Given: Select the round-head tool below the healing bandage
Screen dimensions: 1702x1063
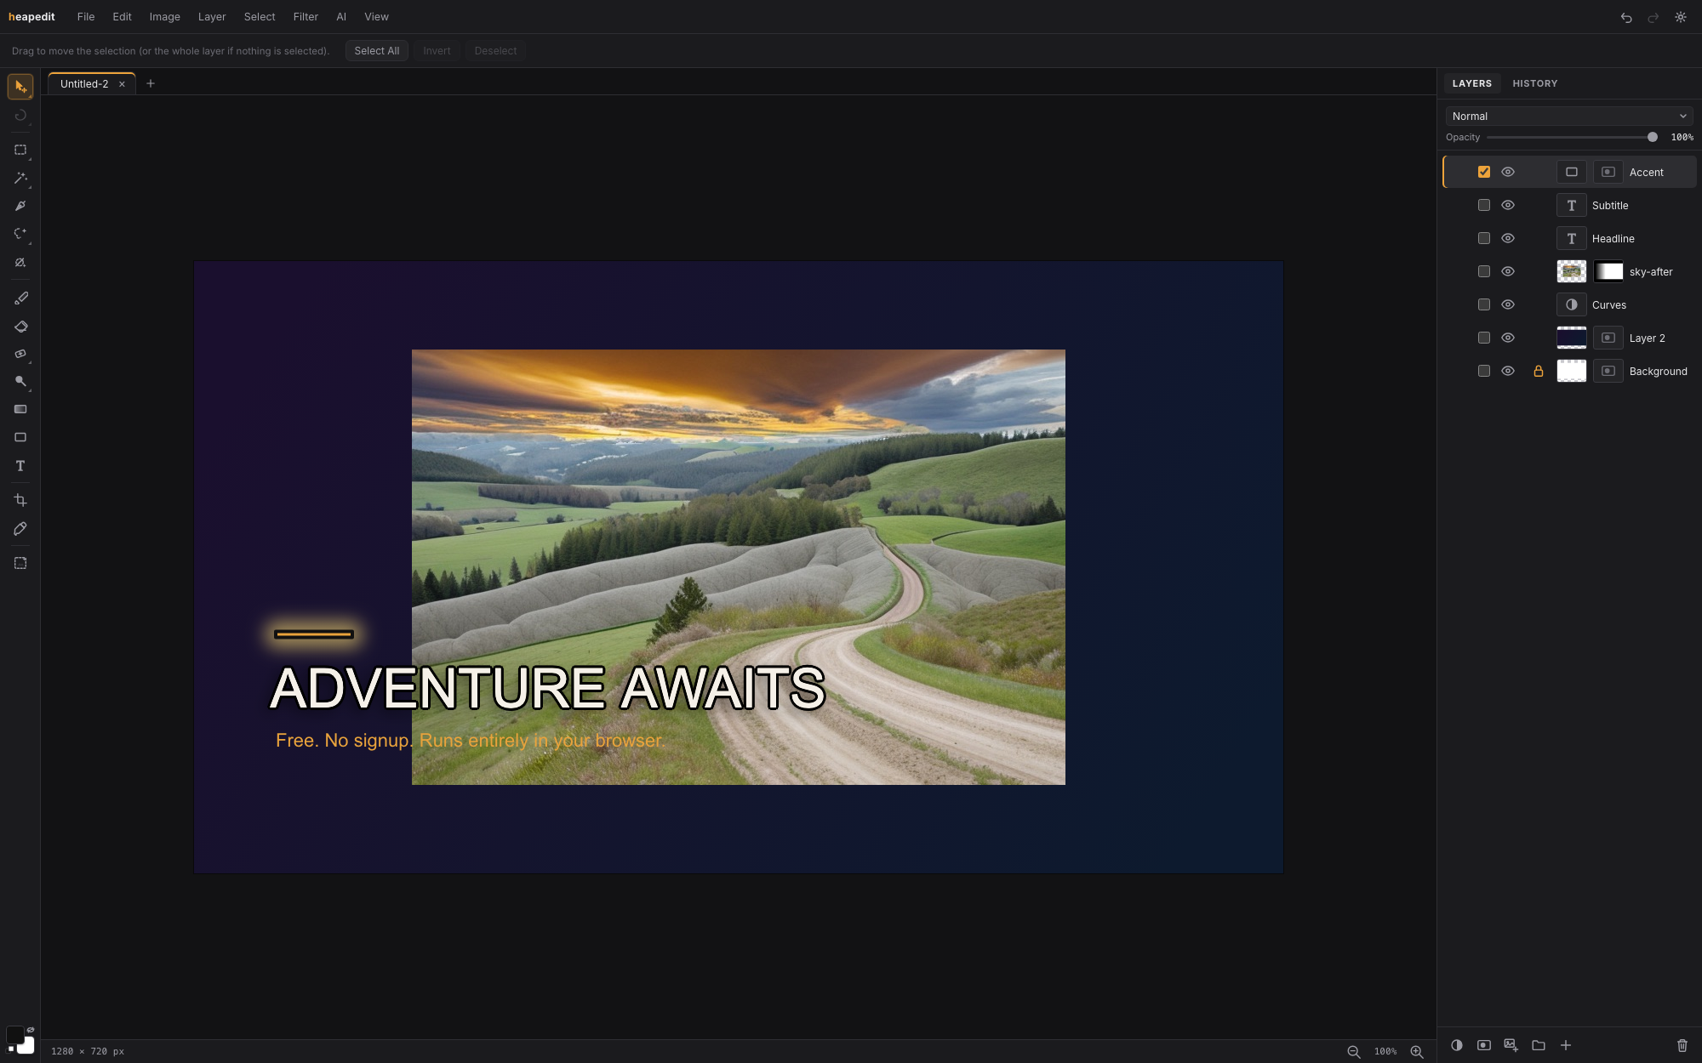Looking at the screenshot, I should [20, 382].
